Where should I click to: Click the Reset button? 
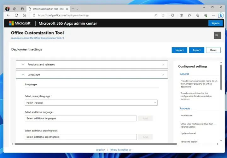pos(213,50)
